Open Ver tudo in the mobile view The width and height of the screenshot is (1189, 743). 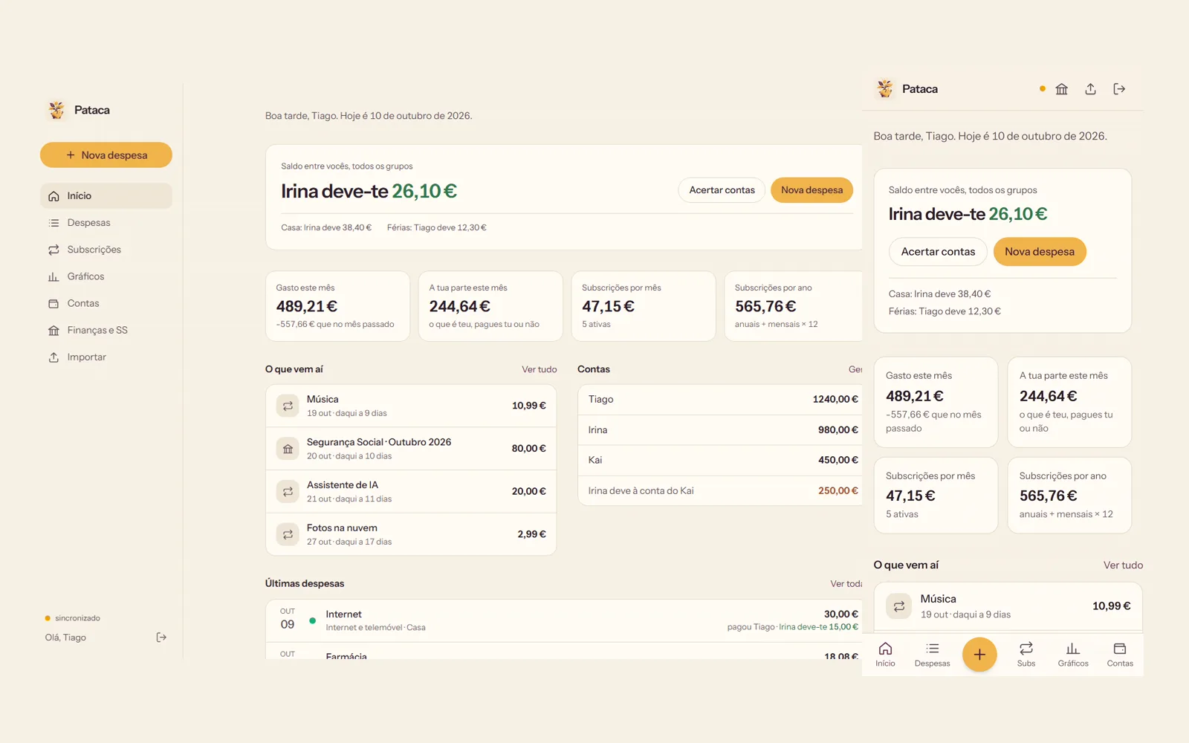click(1123, 565)
